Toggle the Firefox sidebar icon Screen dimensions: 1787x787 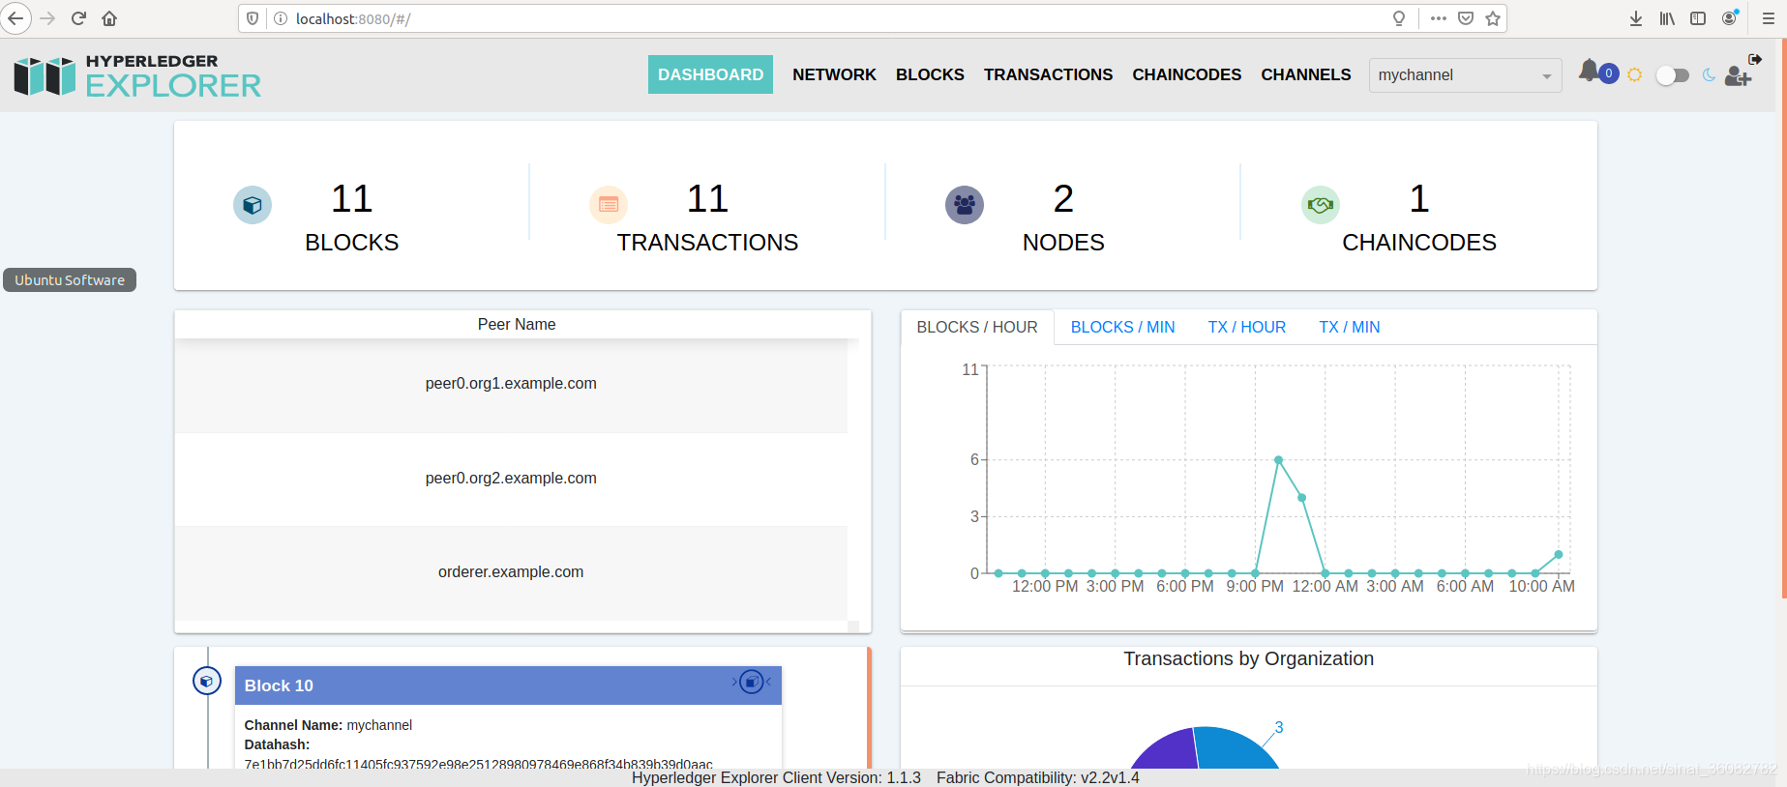coord(1698,18)
